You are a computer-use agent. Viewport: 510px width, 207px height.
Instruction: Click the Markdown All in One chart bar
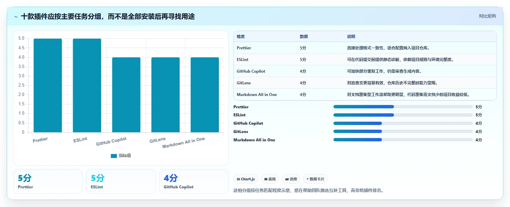[205, 95]
